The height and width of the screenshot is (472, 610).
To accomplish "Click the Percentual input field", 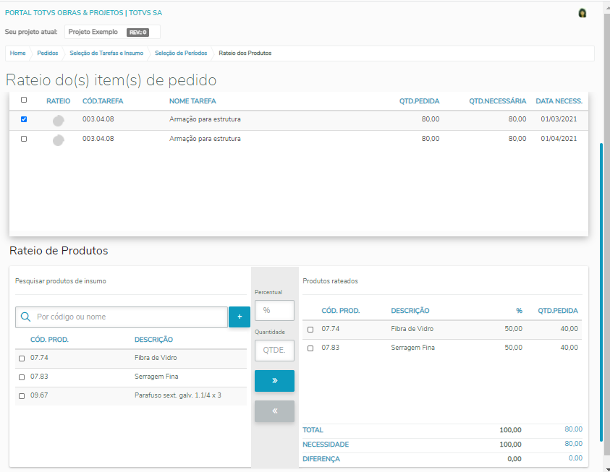I will [274, 310].
